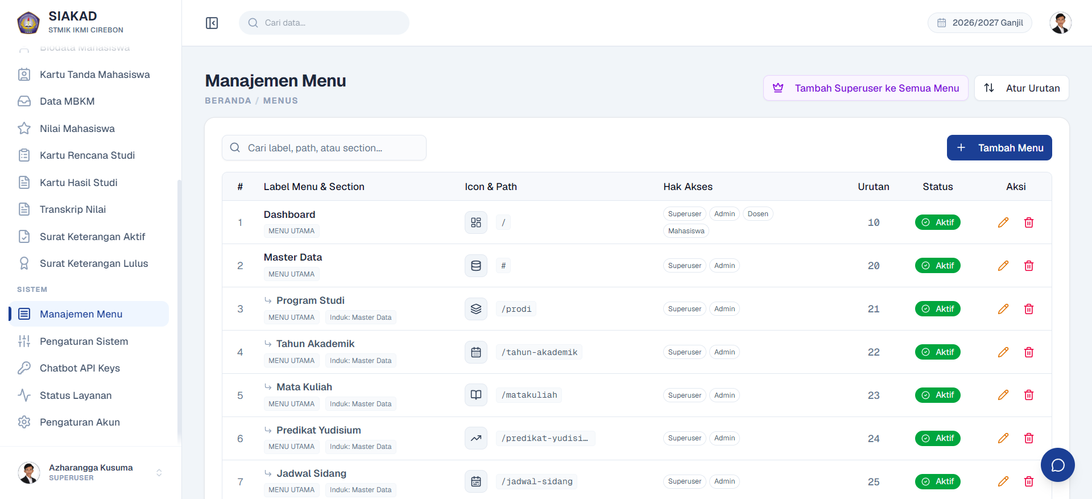Click the Dosen role tag on Dashboard
1092x499 pixels.
(758, 214)
